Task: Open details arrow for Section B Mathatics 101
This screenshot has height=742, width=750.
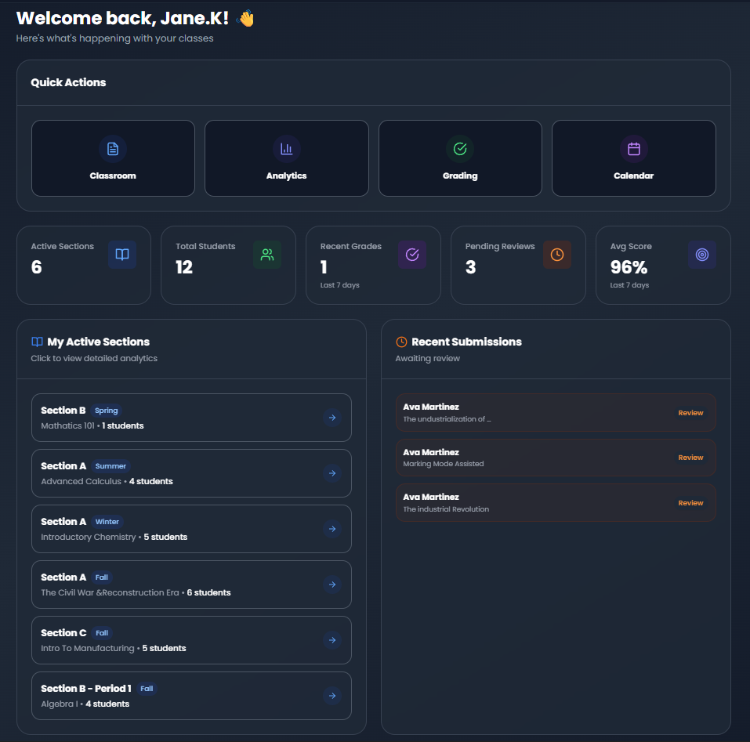Action: [332, 417]
